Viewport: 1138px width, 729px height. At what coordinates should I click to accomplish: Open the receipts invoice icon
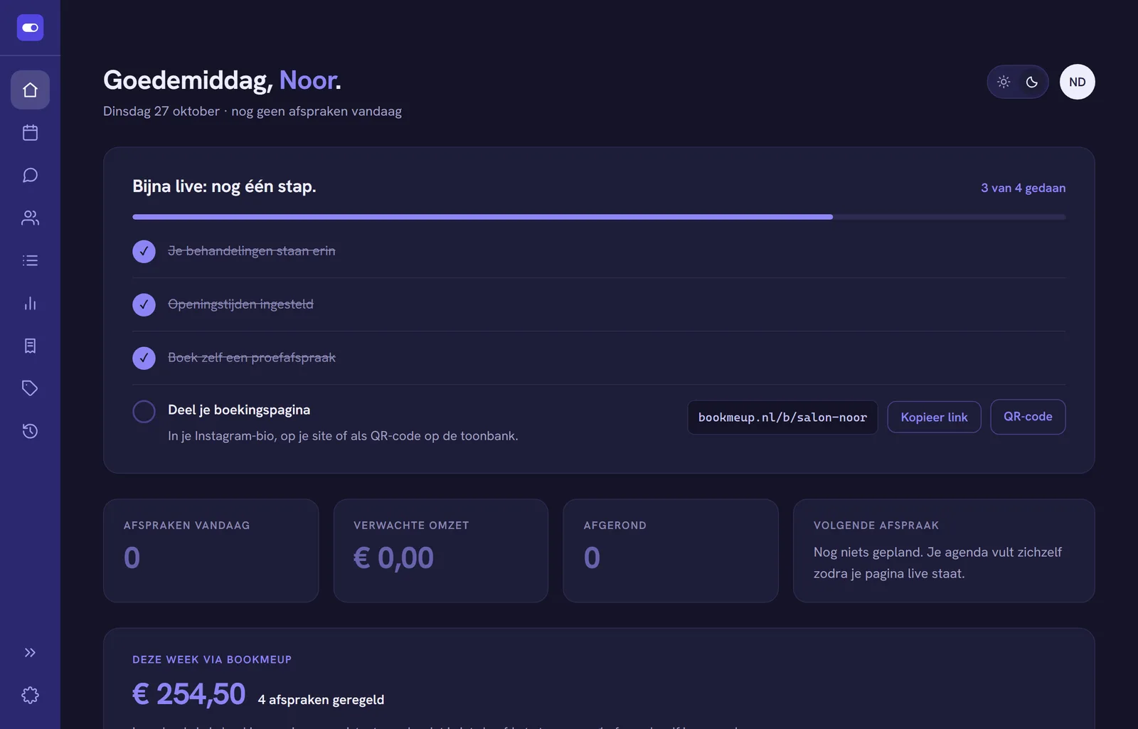click(x=30, y=346)
